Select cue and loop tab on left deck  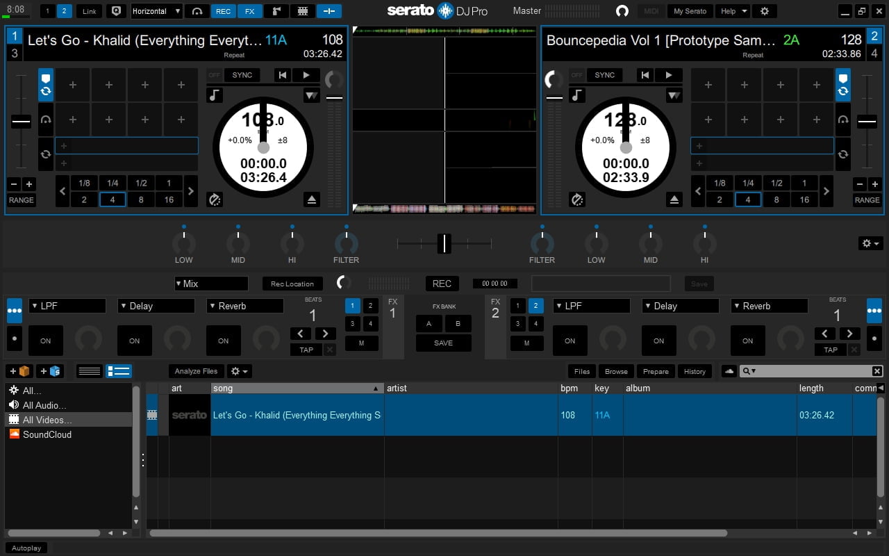point(46,85)
